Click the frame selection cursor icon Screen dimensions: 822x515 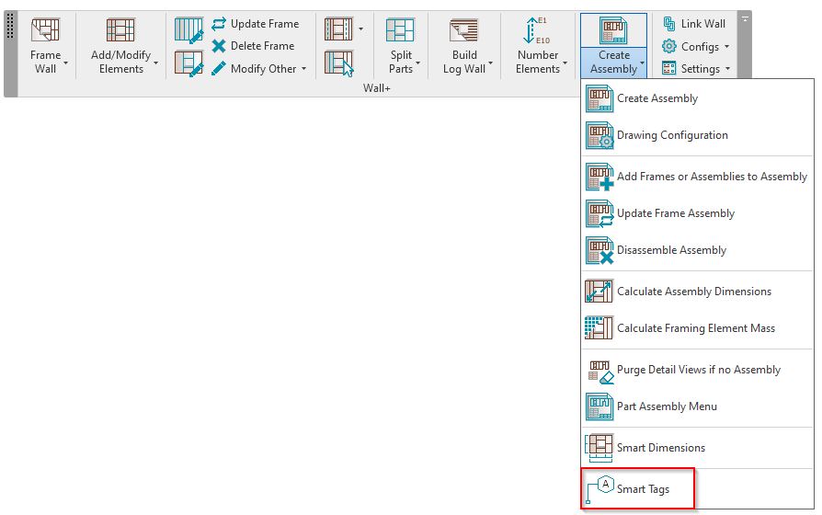[339, 63]
